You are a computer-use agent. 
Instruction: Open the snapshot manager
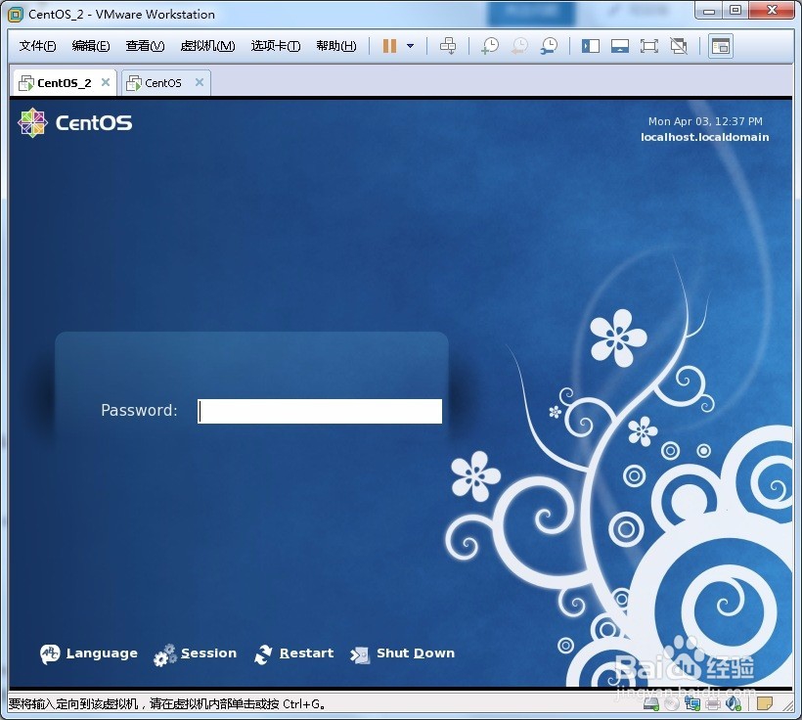[550, 46]
